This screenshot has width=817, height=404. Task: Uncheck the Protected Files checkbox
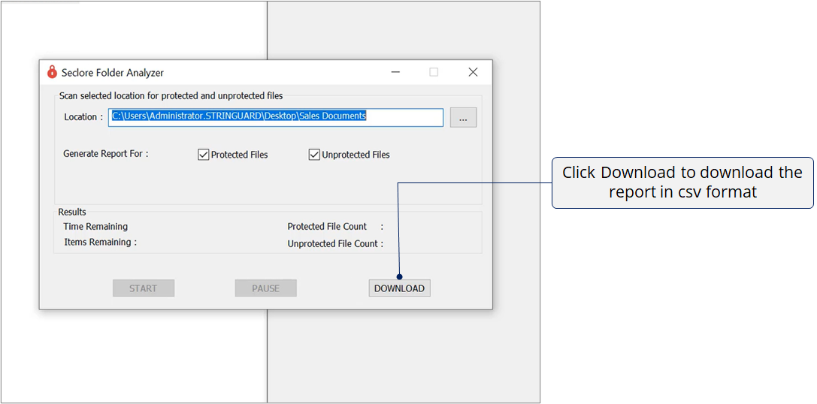click(203, 155)
